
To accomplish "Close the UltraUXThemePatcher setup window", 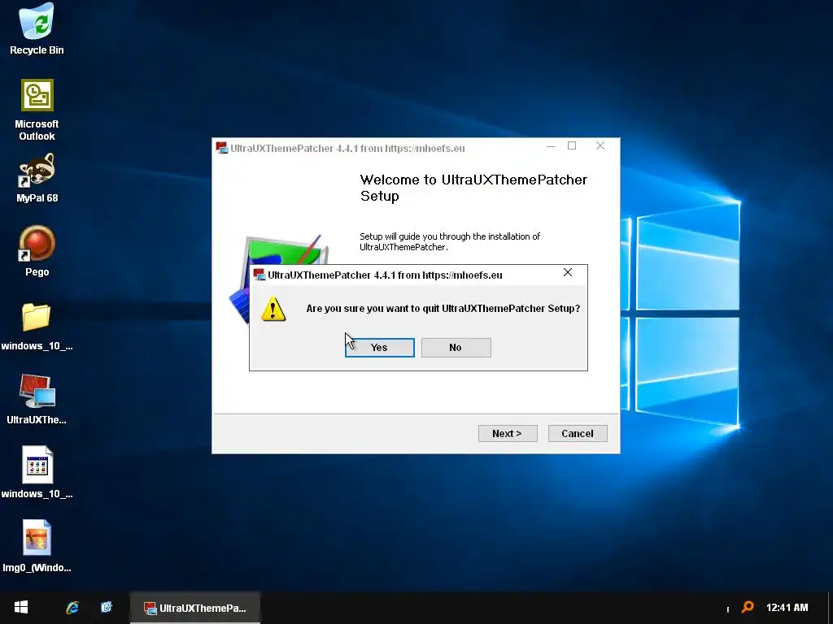I will [600, 146].
